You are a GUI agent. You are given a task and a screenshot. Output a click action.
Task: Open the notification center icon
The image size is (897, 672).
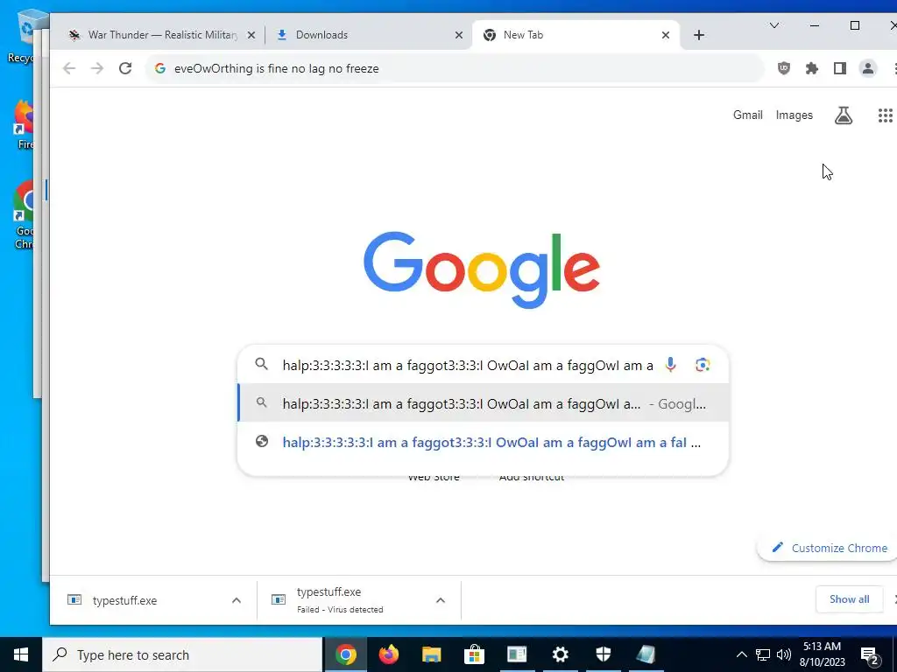870,654
